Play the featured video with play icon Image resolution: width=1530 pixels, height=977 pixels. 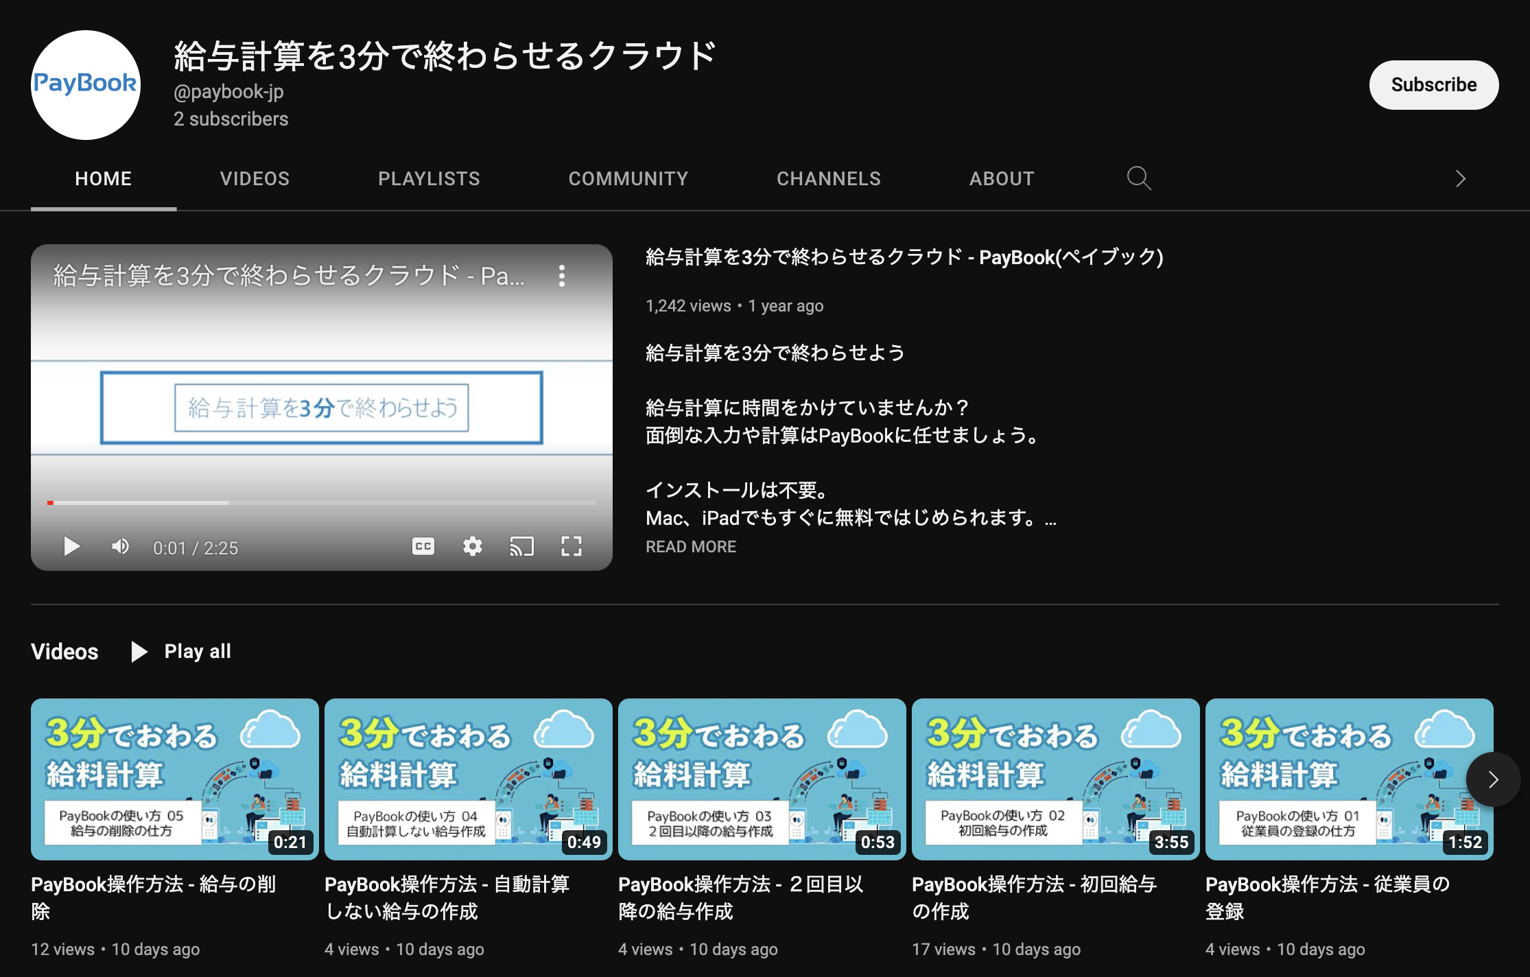pos(71,547)
